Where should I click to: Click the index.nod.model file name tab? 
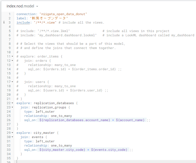(x=20, y=6)
